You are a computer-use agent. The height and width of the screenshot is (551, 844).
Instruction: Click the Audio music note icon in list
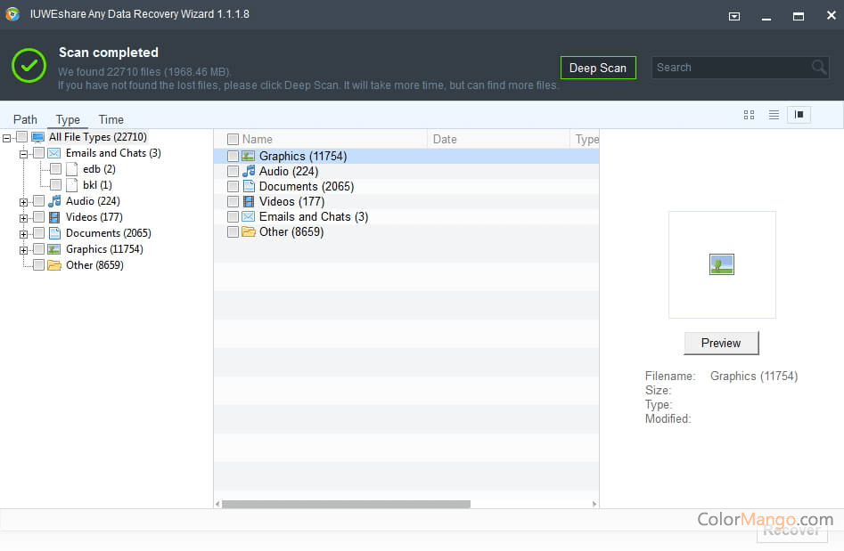(x=249, y=172)
